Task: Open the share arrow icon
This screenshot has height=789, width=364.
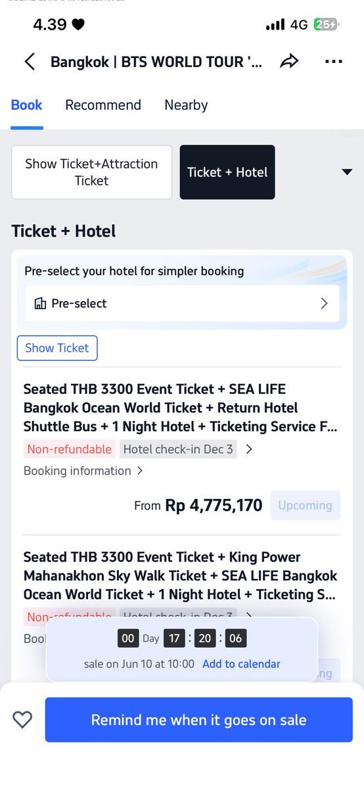Action: pos(289,62)
